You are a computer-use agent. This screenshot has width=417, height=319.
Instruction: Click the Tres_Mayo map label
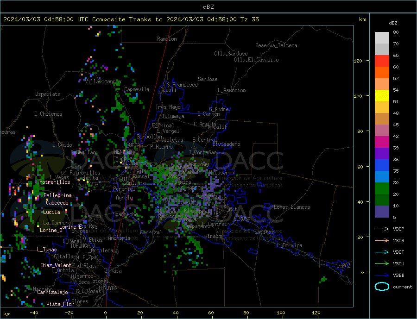pyautogui.click(x=168, y=107)
